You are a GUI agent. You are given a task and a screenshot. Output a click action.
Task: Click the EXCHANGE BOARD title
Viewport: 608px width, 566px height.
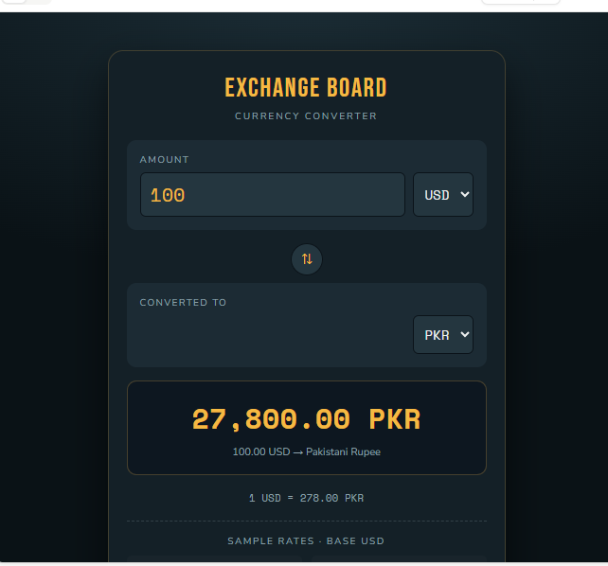(x=306, y=87)
